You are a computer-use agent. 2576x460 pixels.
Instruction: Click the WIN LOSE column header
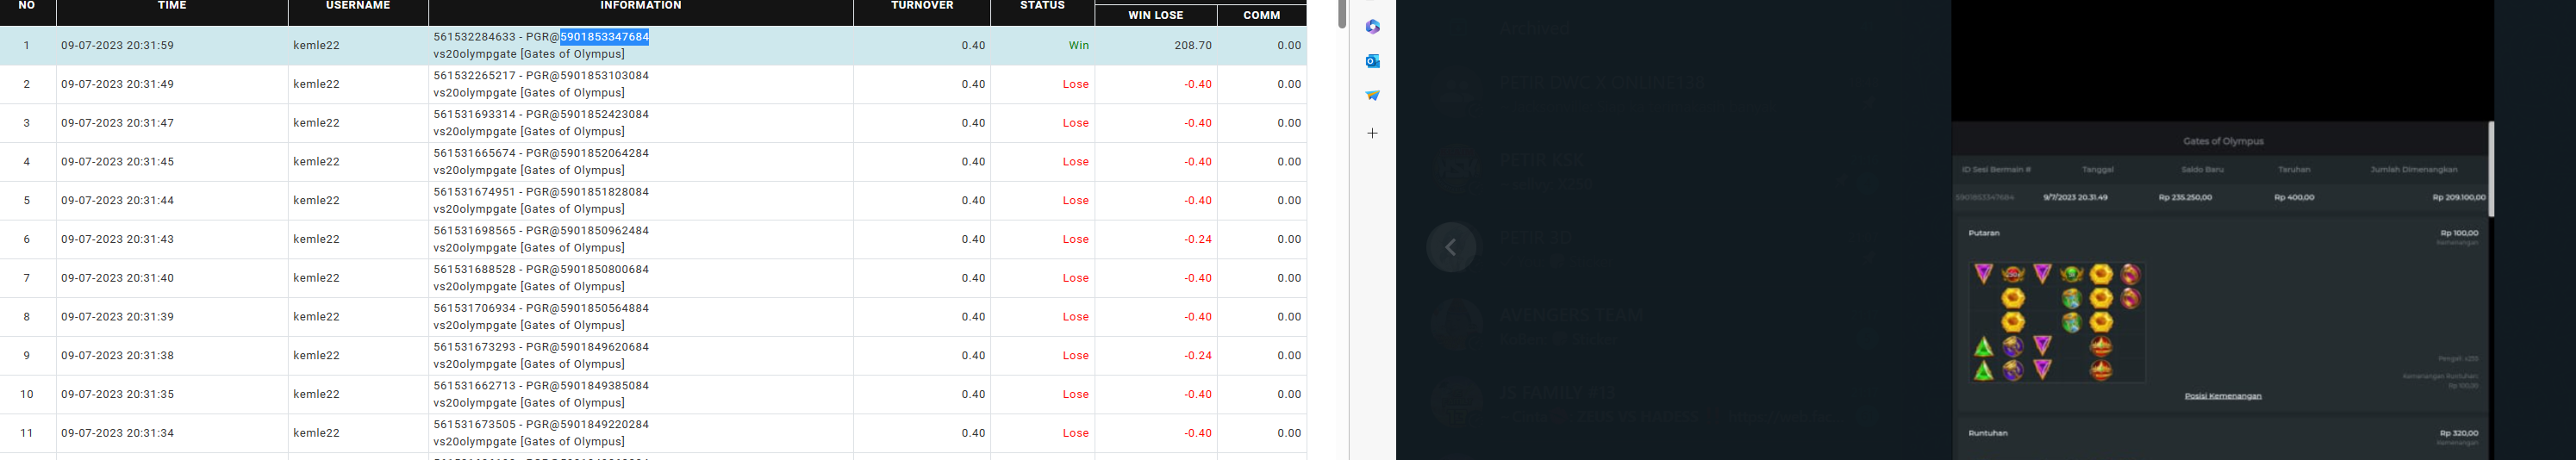pos(1156,15)
